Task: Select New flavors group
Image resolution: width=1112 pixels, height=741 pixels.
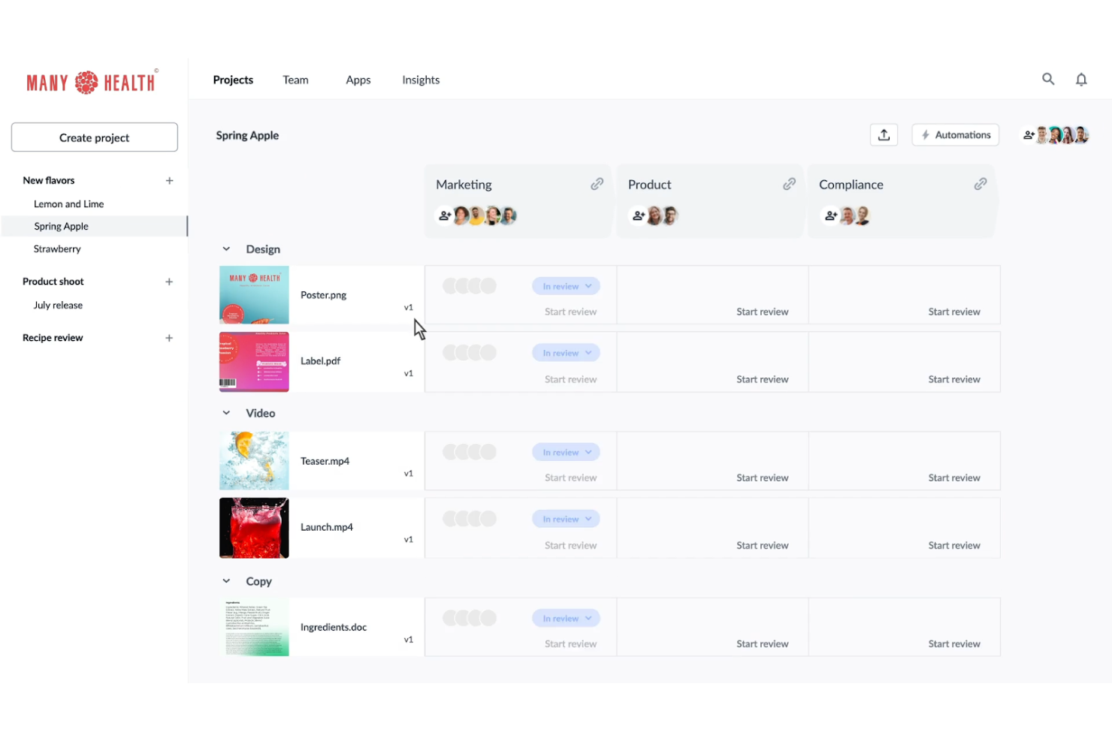Action: point(49,180)
